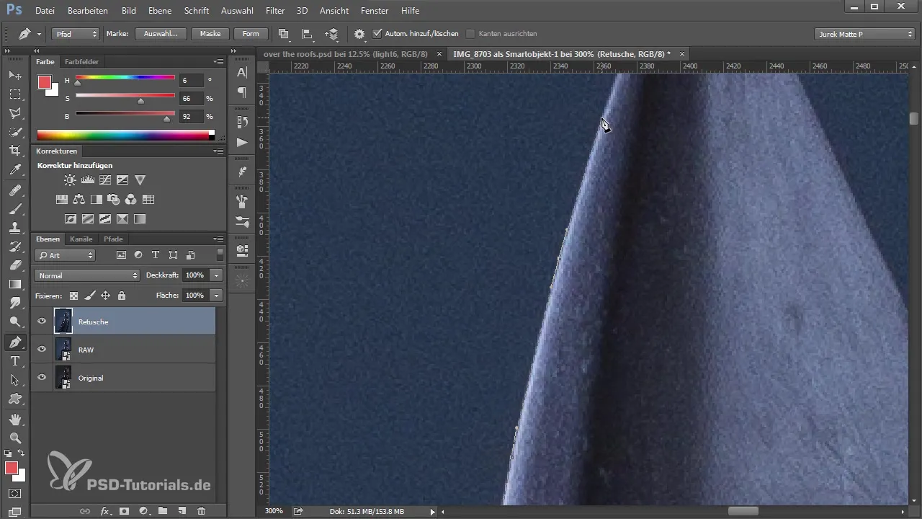Viewport: 922px width, 519px height.
Task: Select the Gradient tool
Action: (x=15, y=284)
